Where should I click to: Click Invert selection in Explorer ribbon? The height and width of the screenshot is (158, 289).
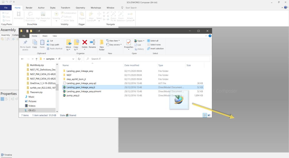tap(155, 49)
